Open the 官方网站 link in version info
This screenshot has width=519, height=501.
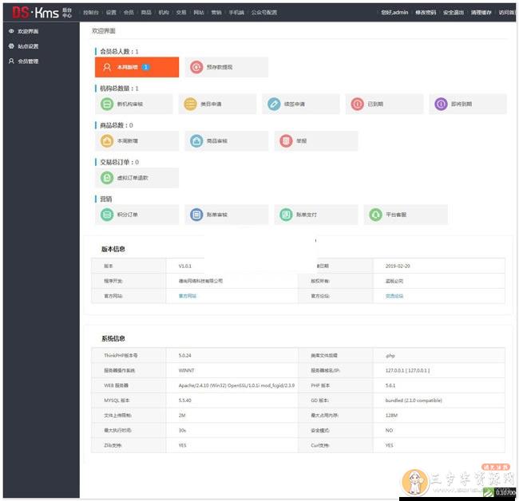(188, 296)
